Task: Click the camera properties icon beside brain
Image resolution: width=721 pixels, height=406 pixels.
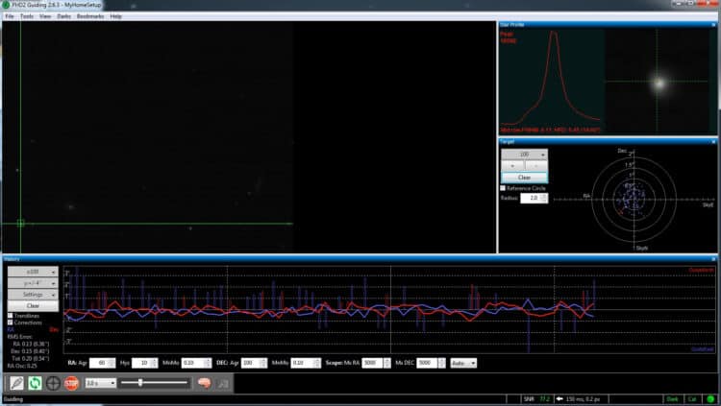Action: click(x=223, y=383)
